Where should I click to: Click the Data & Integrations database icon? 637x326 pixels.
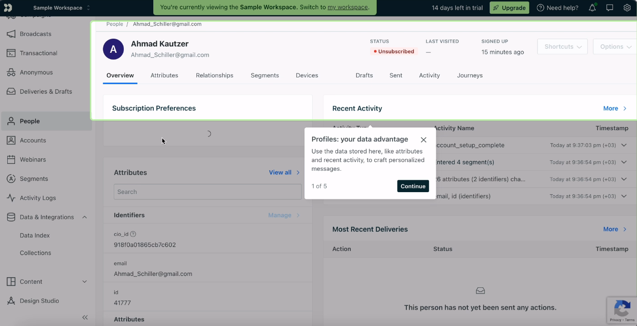point(11,217)
